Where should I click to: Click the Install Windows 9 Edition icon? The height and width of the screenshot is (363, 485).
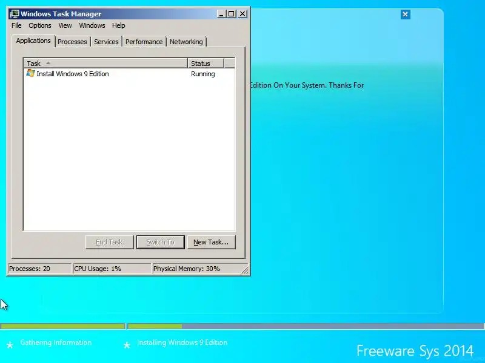tap(30, 73)
